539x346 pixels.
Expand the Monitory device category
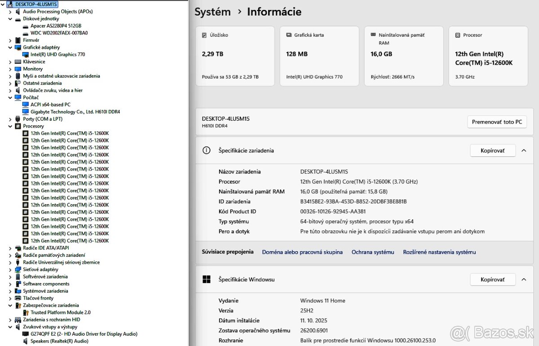pos(10,69)
